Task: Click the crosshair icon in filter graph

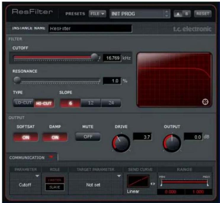Action: 205,102
